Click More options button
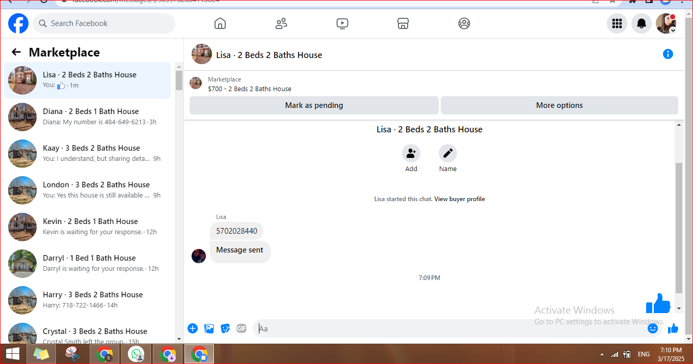 559,105
